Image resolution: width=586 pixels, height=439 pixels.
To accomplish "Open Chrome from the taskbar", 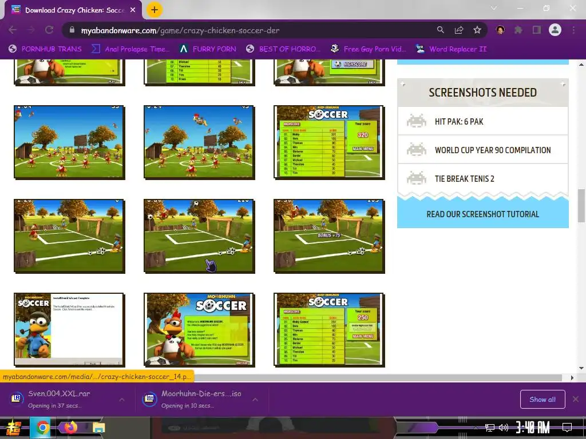I will click(42, 428).
